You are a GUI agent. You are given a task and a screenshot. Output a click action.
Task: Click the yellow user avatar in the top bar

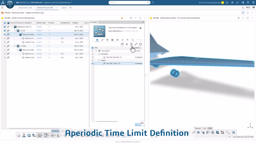[222, 2]
